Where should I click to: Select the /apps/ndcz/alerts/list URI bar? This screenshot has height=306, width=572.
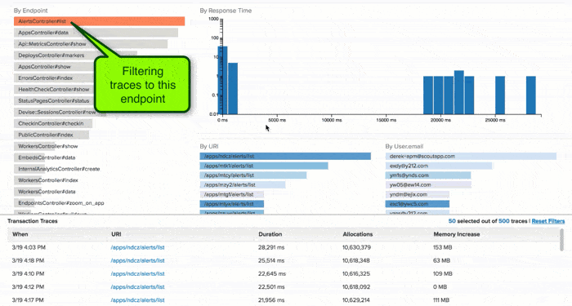(285, 157)
